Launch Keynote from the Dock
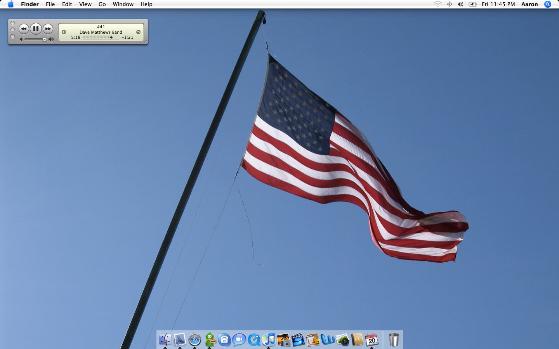The width and height of the screenshot is (559, 349). click(x=313, y=340)
